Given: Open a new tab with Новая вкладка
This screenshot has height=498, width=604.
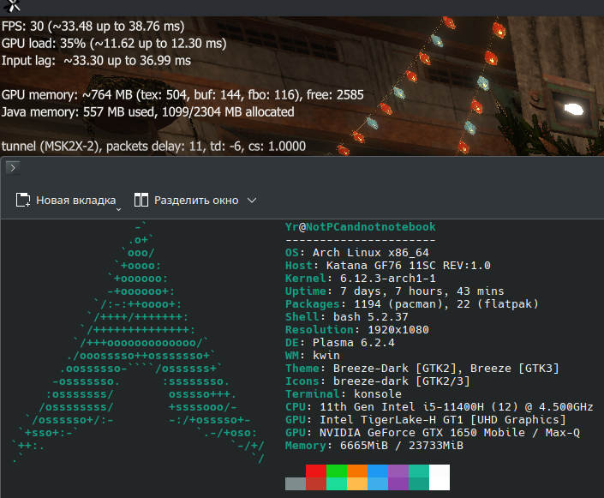Looking at the screenshot, I should tap(66, 200).
